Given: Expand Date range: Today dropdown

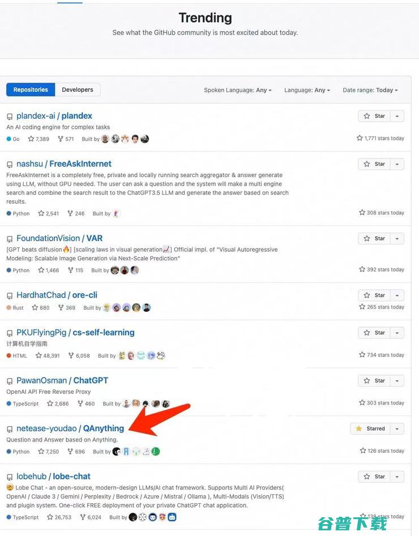Looking at the screenshot, I should [x=370, y=90].
